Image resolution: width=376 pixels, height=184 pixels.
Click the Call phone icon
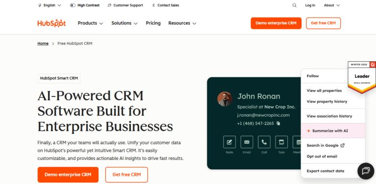[264, 142]
